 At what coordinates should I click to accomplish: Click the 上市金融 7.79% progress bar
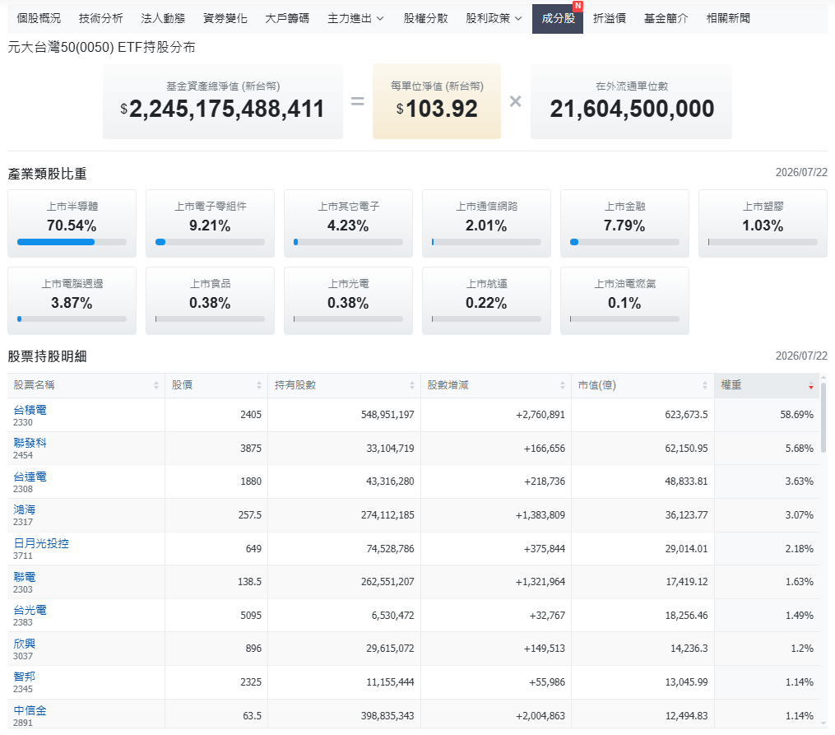click(624, 242)
